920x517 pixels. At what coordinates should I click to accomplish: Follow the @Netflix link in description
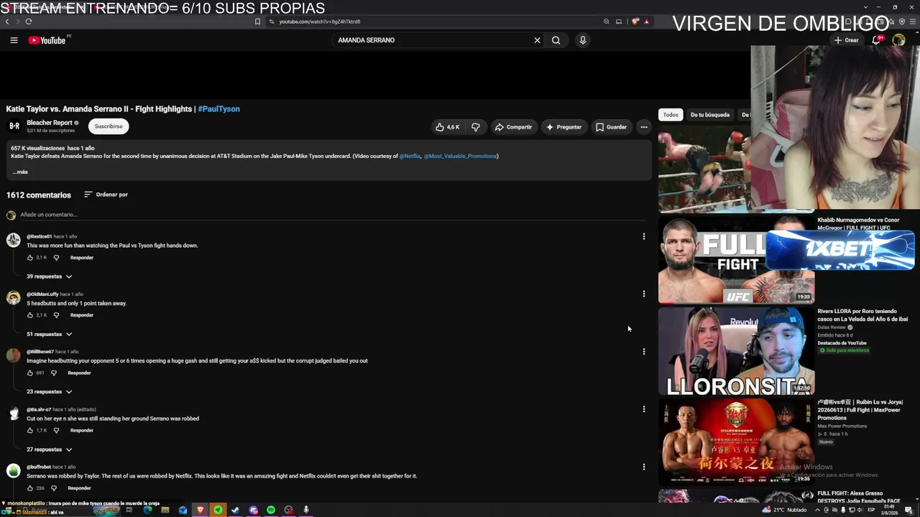point(410,156)
